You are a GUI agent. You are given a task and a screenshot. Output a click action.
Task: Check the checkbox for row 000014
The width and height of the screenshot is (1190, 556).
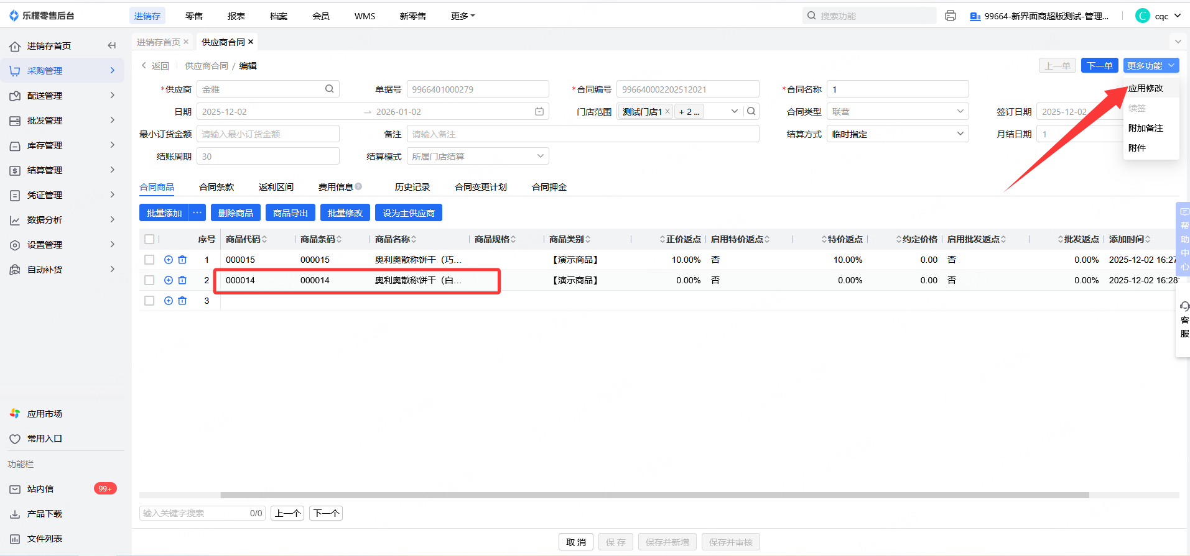tap(149, 280)
